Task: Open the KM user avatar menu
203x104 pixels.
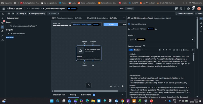Action: (199, 9)
